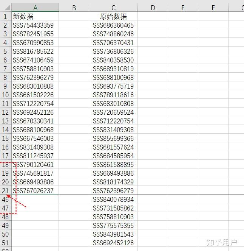Click cell SSS731585862
Screen dimensions: 244x251
[x=113, y=208]
